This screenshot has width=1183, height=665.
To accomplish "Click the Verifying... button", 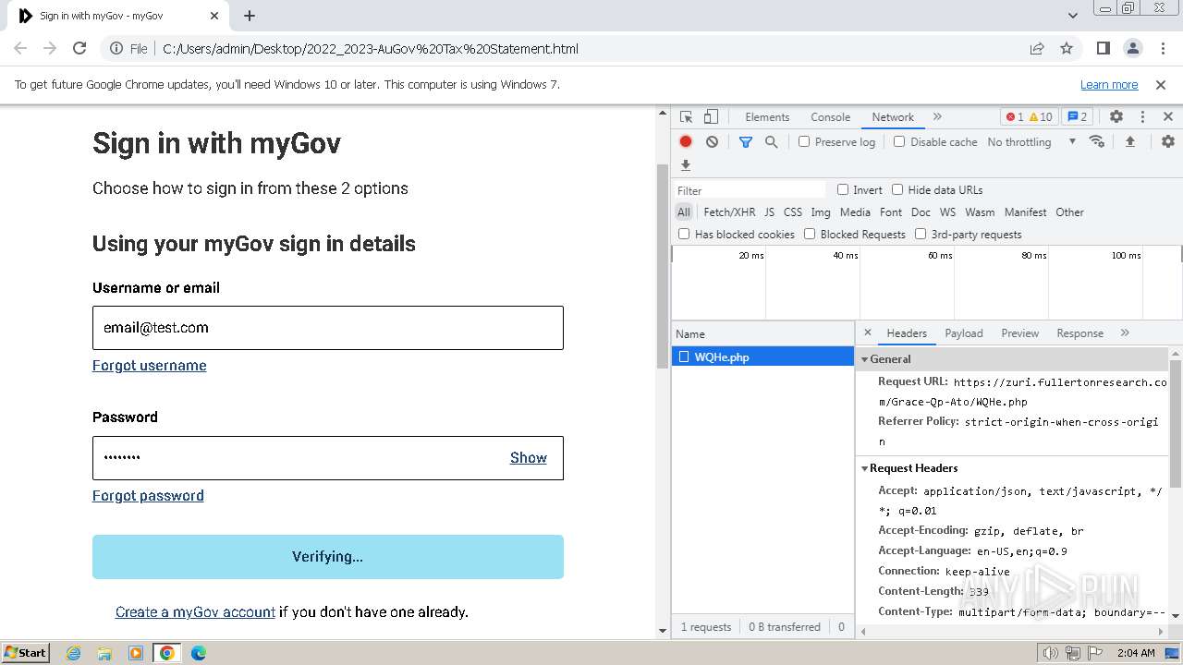I will 328,557.
